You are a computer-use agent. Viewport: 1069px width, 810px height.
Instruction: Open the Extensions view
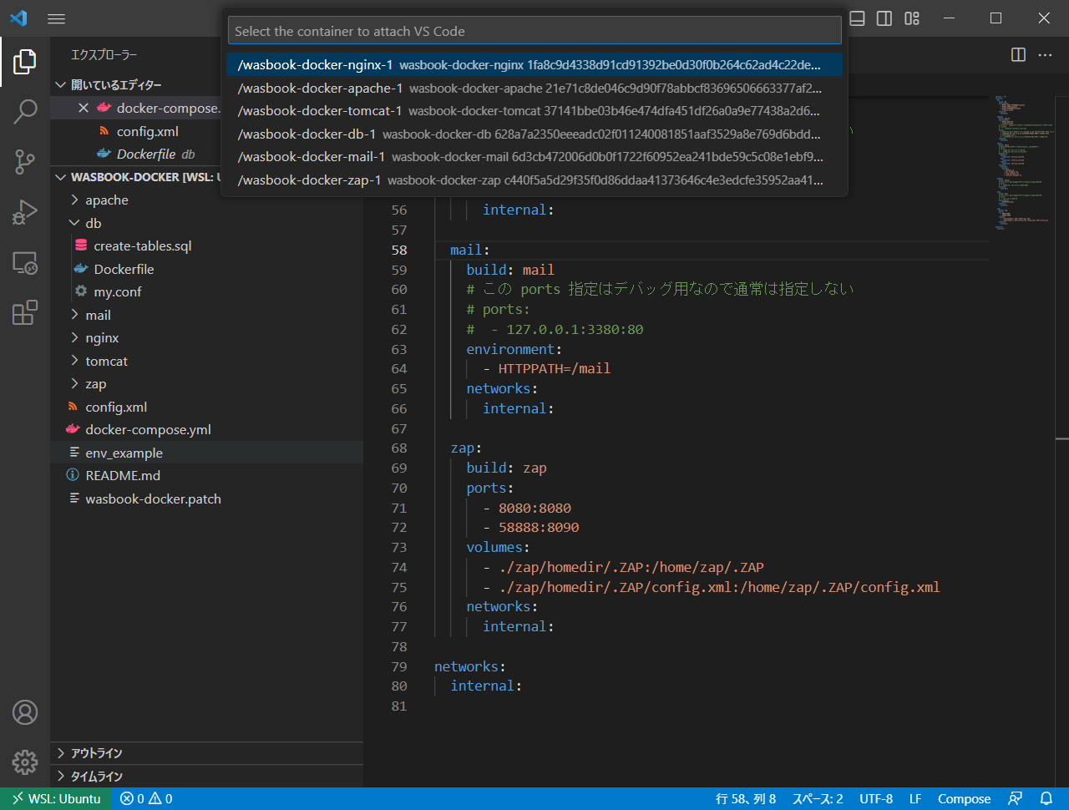[x=25, y=312]
